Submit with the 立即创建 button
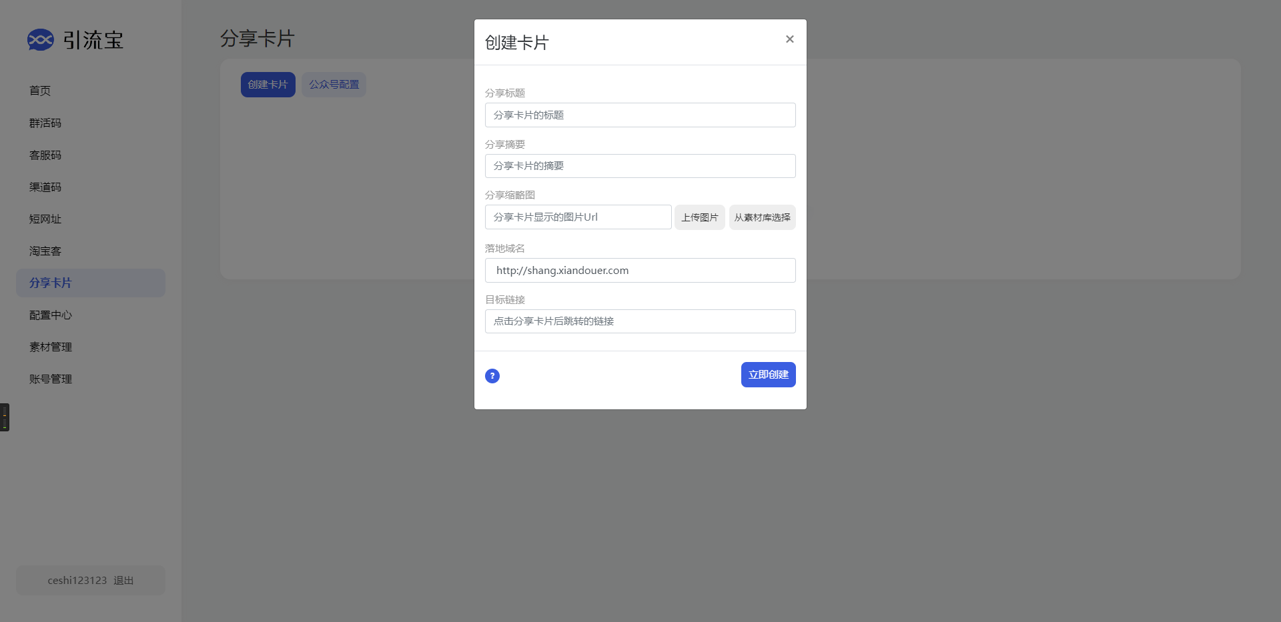The image size is (1281, 622). point(769,375)
